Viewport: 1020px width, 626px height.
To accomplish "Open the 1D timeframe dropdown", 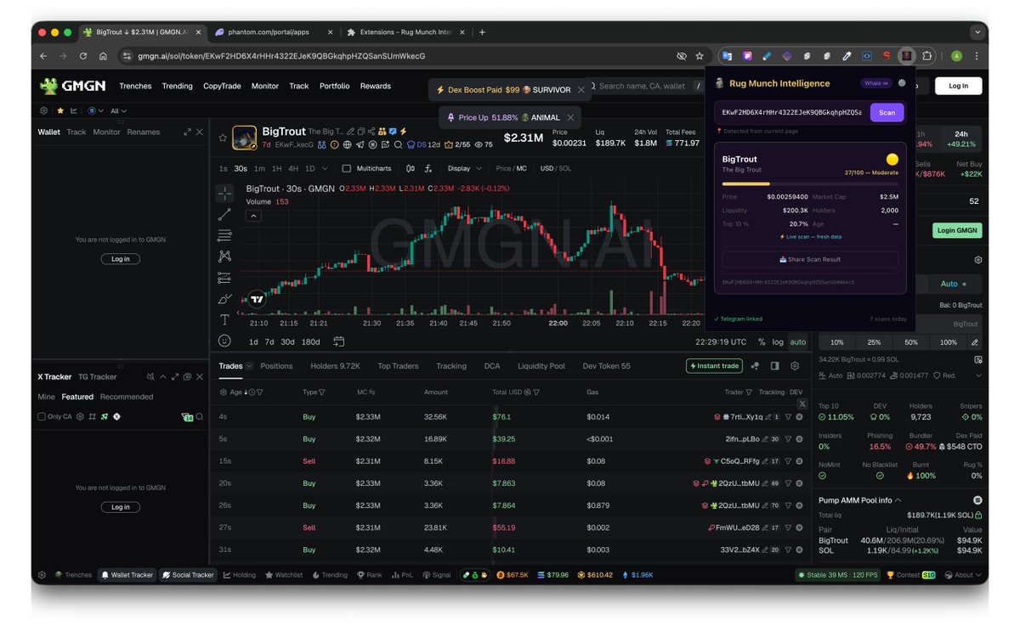I will pyautogui.click(x=324, y=168).
